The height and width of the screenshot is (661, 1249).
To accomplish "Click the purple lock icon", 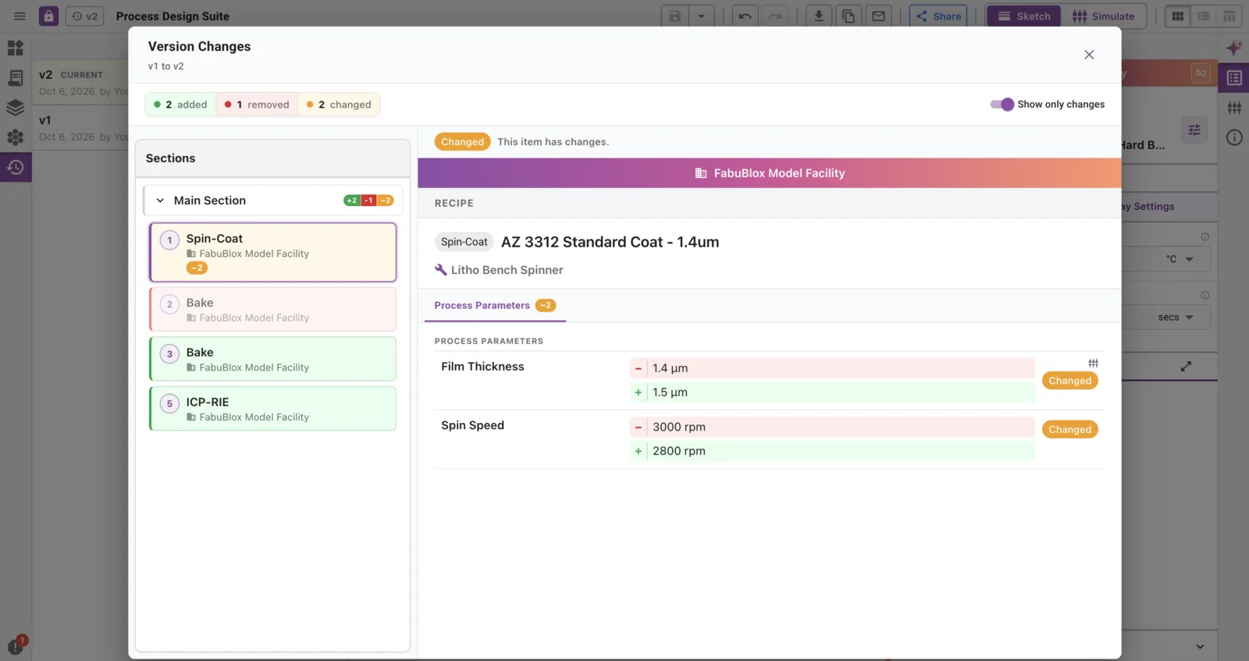I will pyautogui.click(x=48, y=16).
